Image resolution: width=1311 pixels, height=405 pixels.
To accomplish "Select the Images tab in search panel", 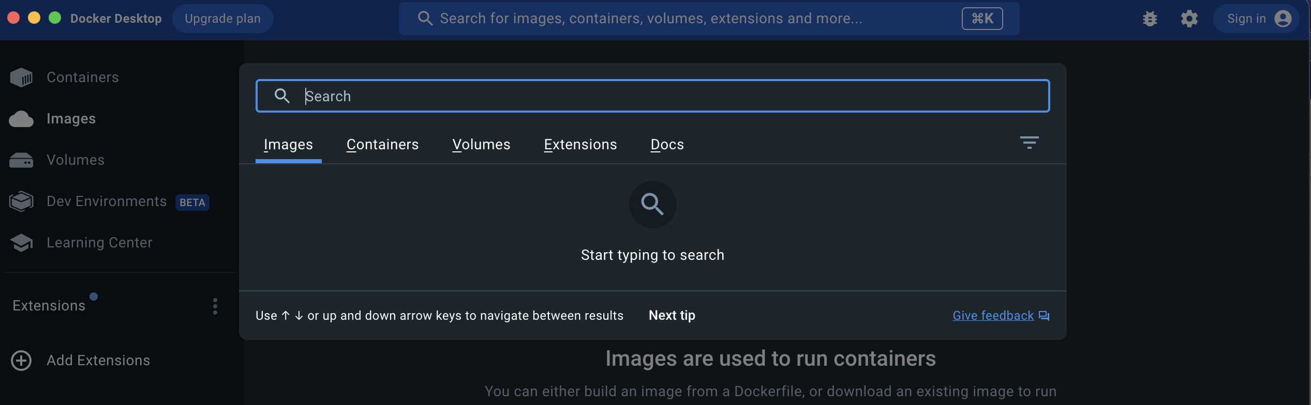I will point(288,145).
